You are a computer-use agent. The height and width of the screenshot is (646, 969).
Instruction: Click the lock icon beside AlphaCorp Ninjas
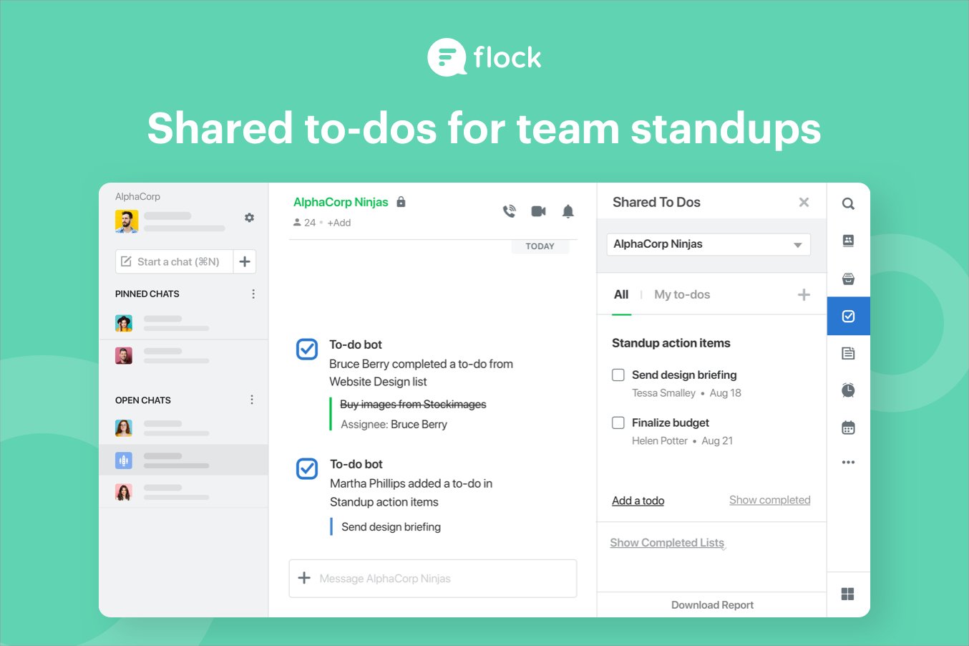[x=401, y=202]
